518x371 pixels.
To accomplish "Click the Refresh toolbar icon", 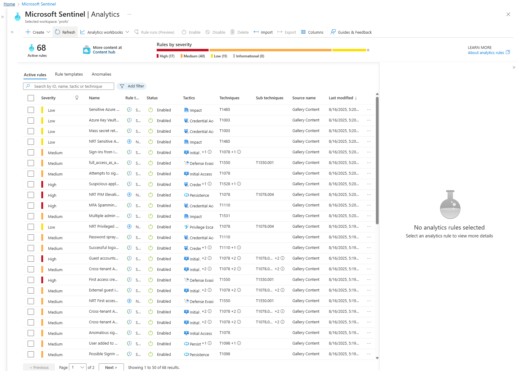I will [58, 32].
